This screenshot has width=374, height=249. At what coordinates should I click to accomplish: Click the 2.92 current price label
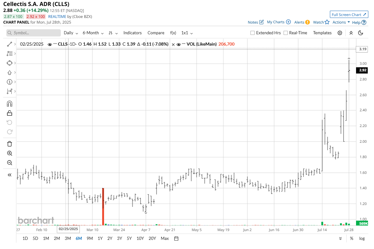[x=362, y=70]
